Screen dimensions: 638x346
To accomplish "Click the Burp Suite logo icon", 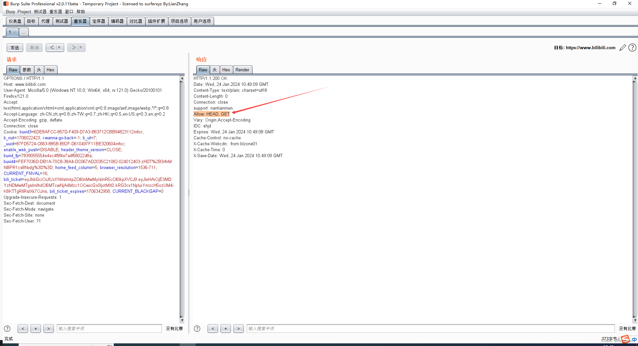I will click(x=6, y=4).
